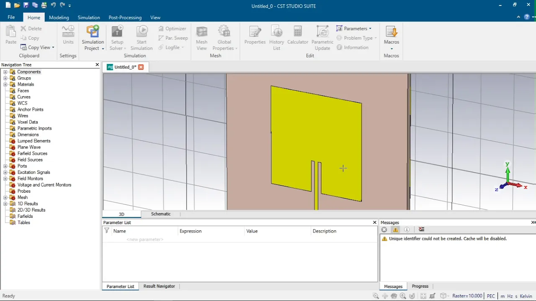Image resolution: width=536 pixels, height=301 pixels.
Task: Click the pan arrows icon in status bar
Action: pos(385,296)
